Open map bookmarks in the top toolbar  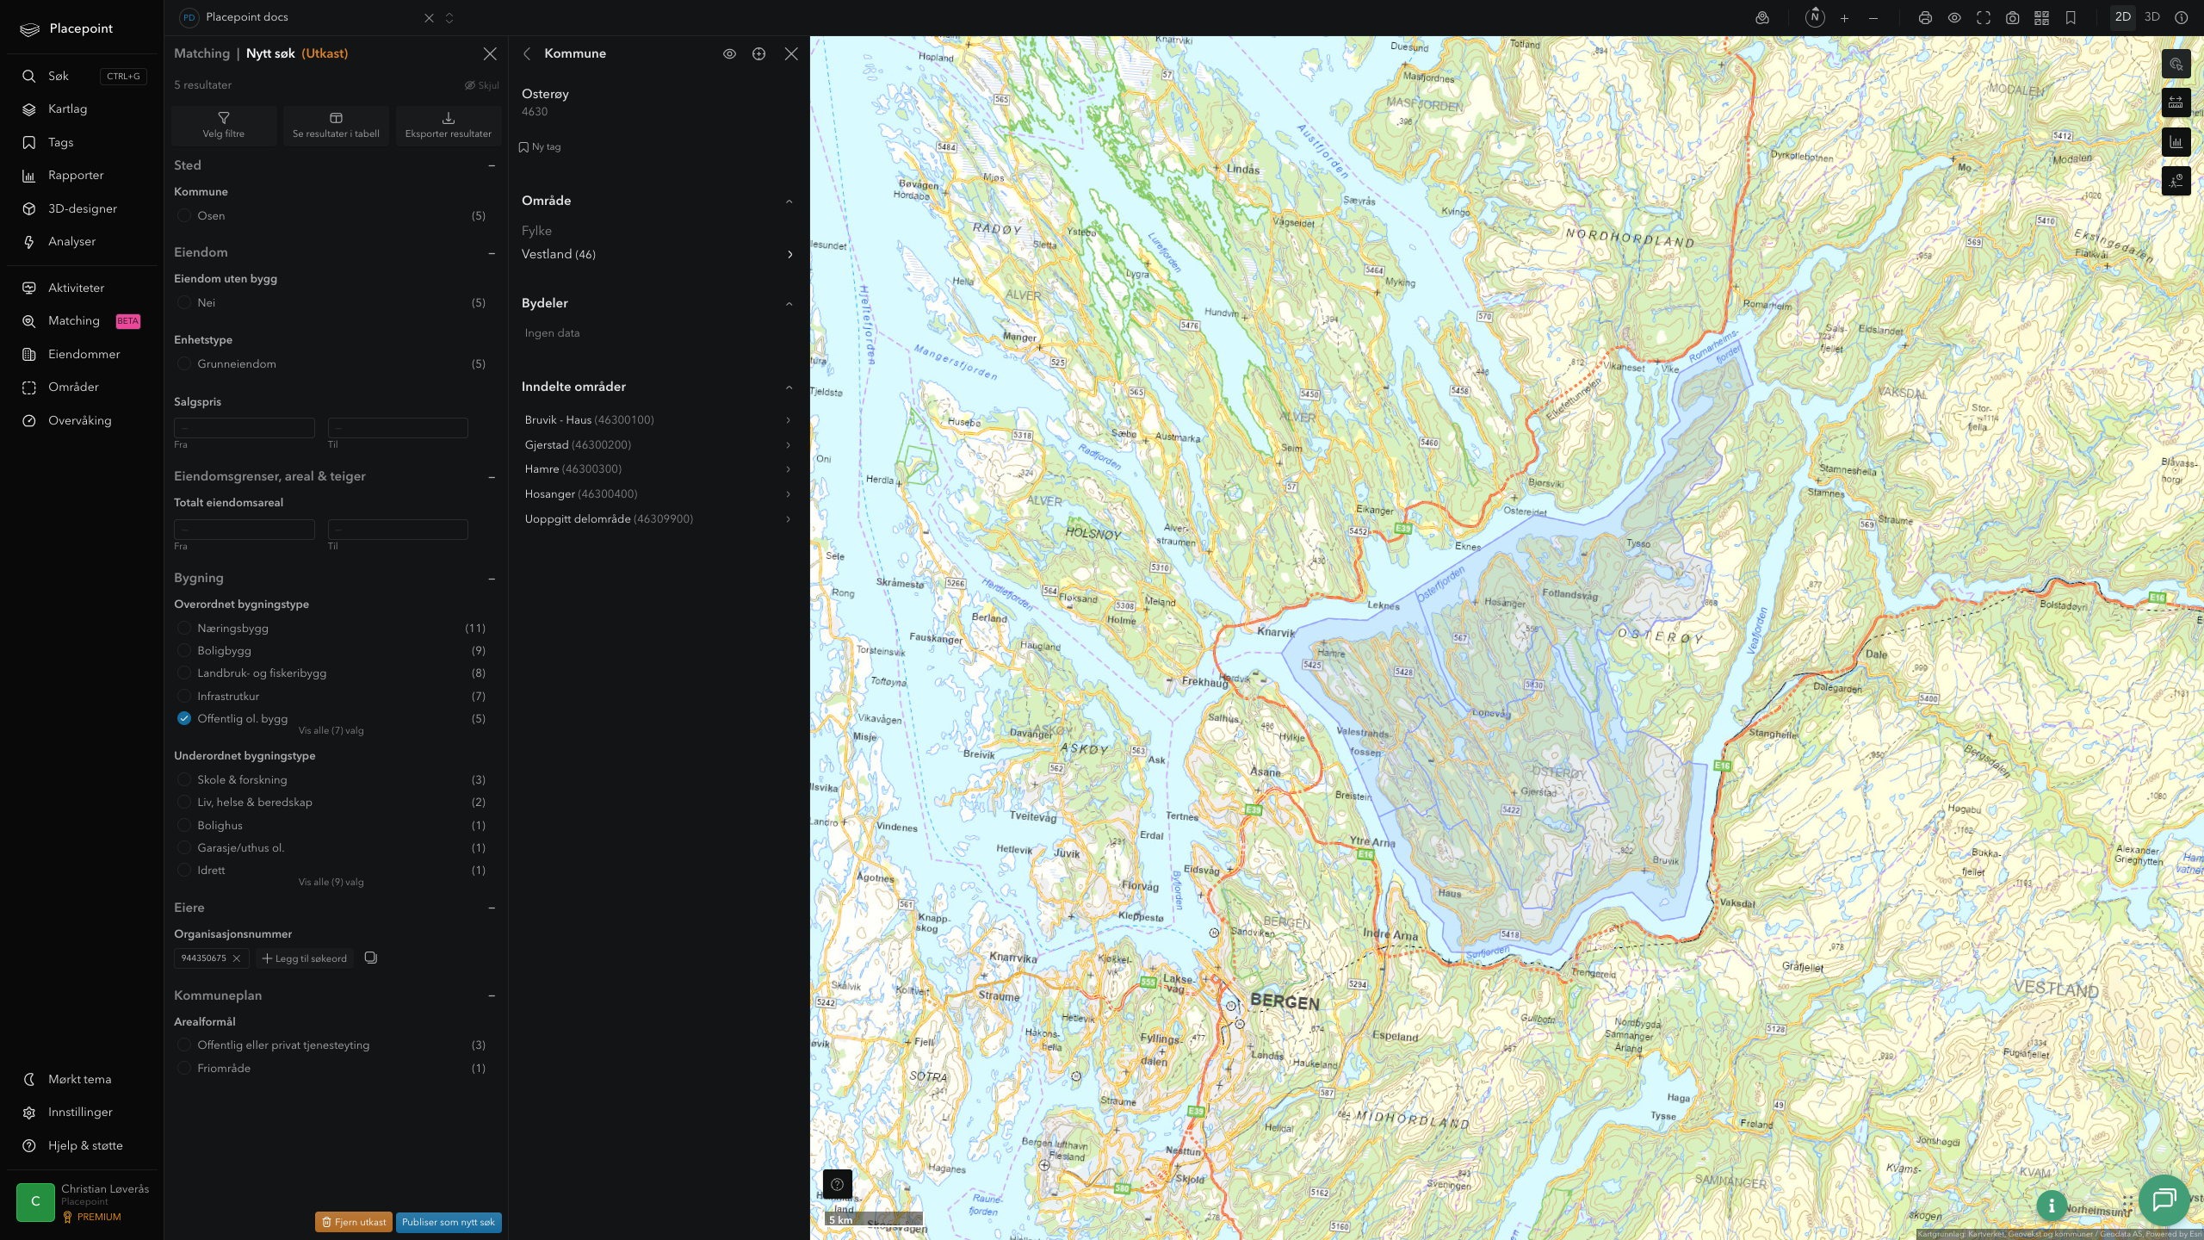coord(2071,17)
